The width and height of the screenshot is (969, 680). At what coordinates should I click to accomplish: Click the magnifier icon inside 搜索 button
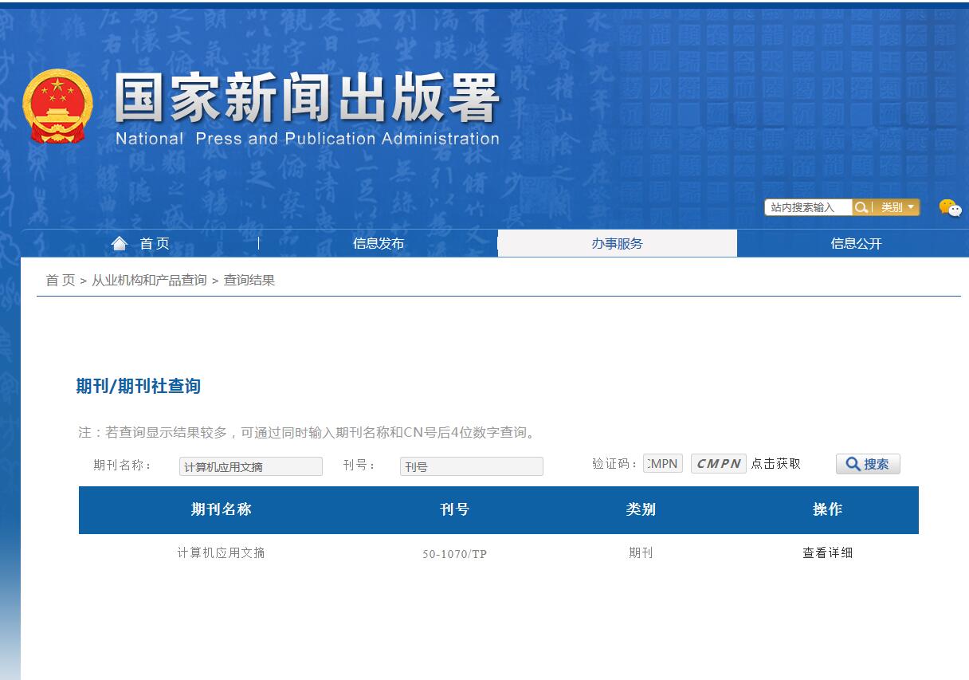pos(852,464)
